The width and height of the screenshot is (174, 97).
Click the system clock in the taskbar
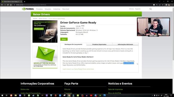[x=166, y=95]
